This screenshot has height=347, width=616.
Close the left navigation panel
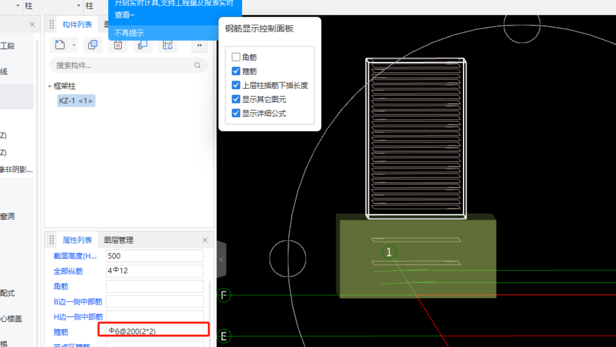click(x=32, y=25)
